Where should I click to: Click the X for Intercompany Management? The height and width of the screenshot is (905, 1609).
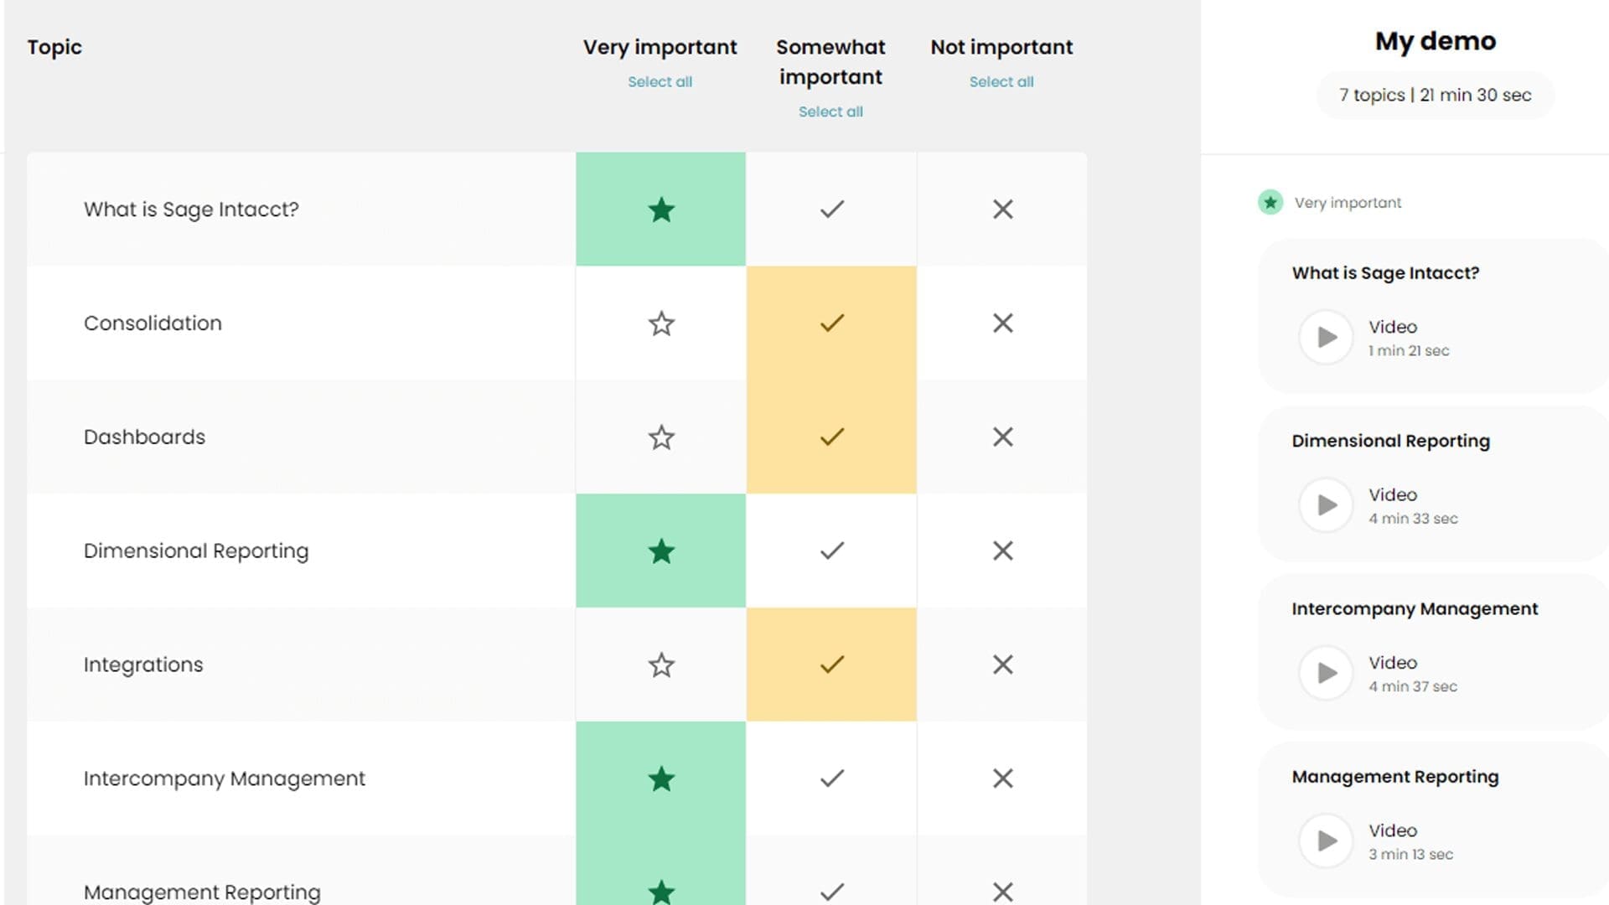pyautogui.click(x=1002, y=778)
